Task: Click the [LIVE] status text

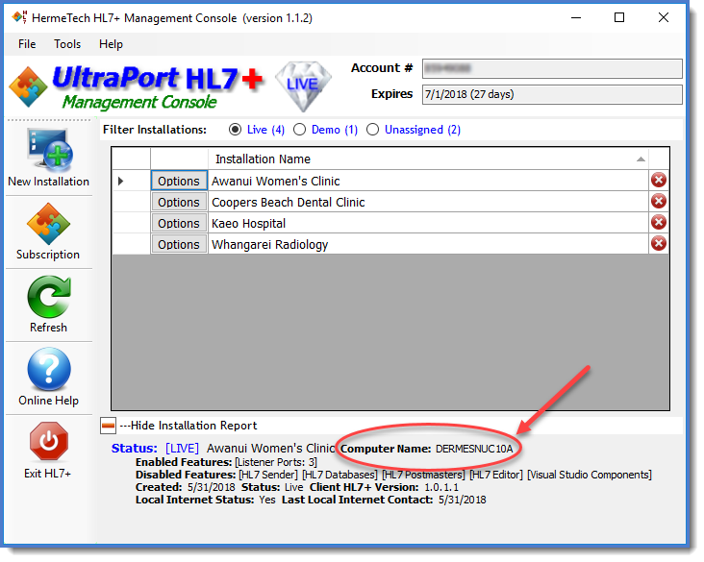Action: click(x=182, y=448)
